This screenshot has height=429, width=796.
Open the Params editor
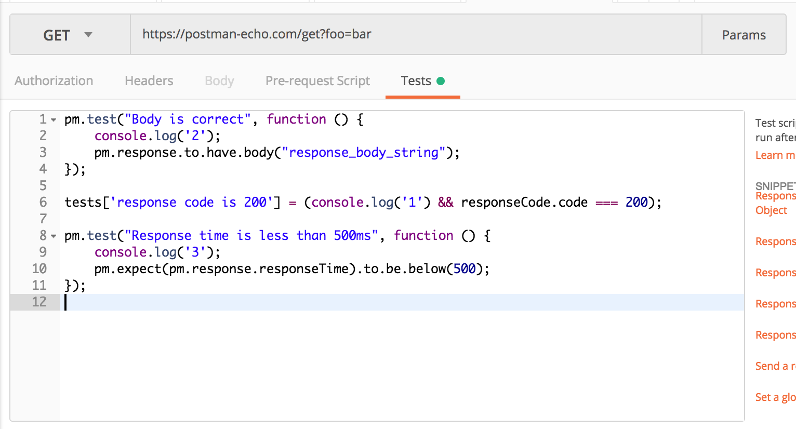pyautogui.click(x=744, y=35)
